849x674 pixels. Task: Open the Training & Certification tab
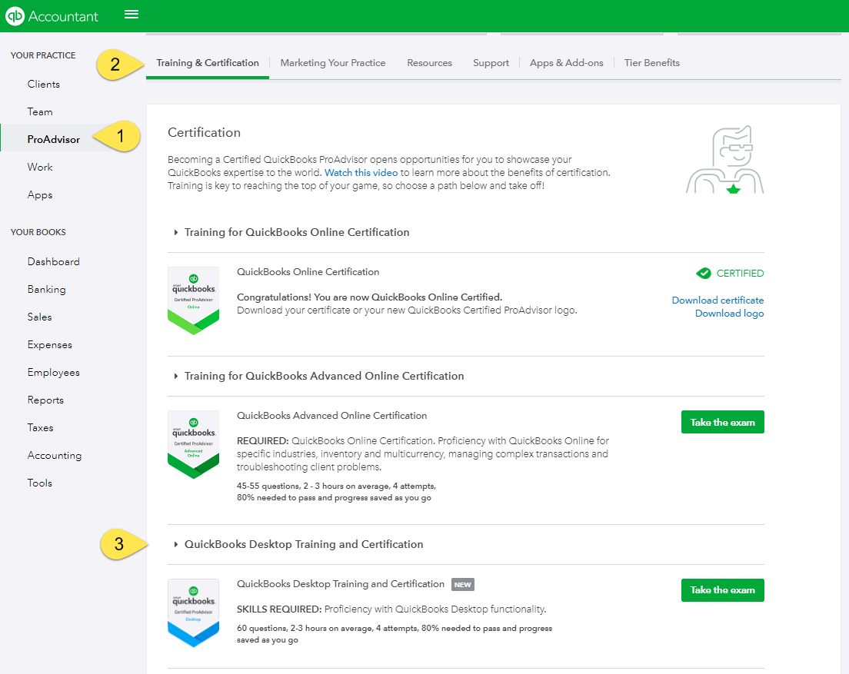pos(208,63)
